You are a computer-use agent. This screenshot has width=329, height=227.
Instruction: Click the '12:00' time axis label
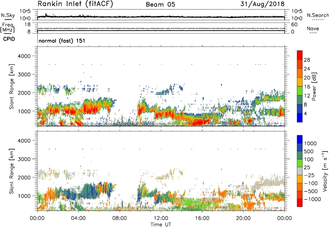(161, 218)
